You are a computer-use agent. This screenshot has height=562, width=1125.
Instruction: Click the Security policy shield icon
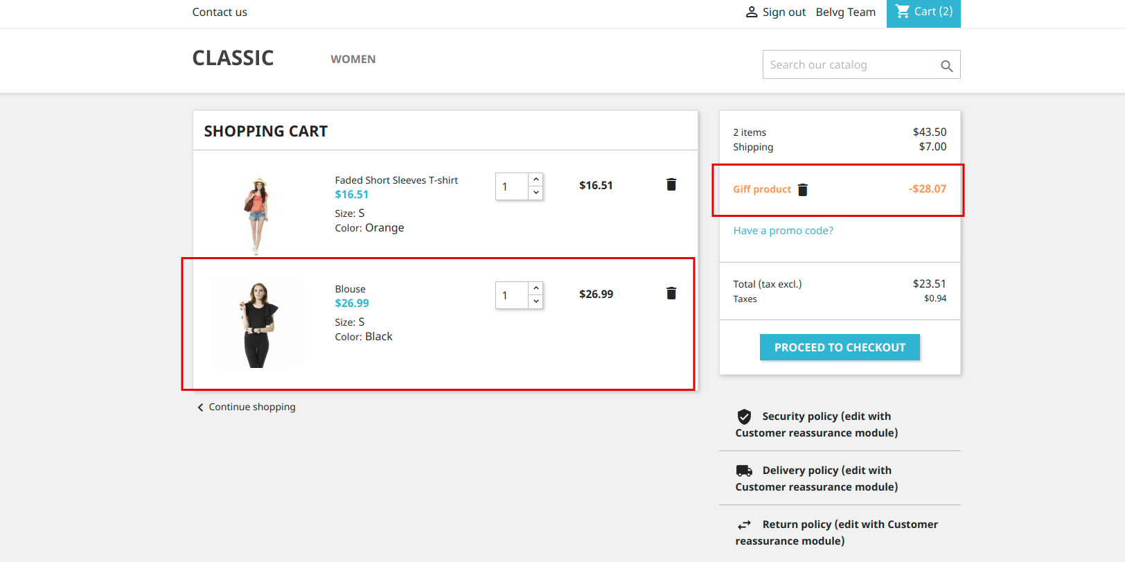pos(745,416)
